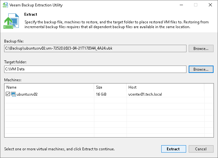Image resolution: width=218 pixels, height=158 pixels.
Task: Click the bold 'Extract' heading text
Action: click(31, 14)
